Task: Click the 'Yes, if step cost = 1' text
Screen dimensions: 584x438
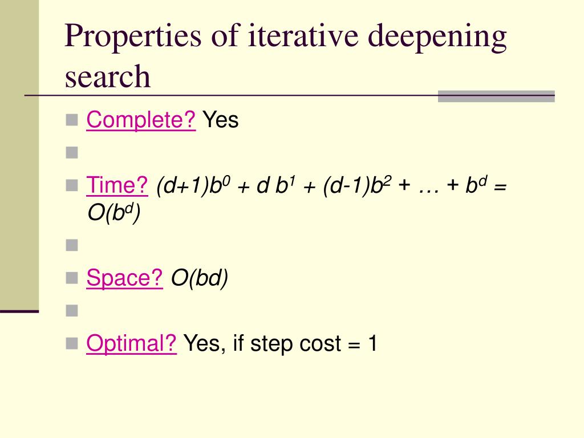Action: [281, 343]
